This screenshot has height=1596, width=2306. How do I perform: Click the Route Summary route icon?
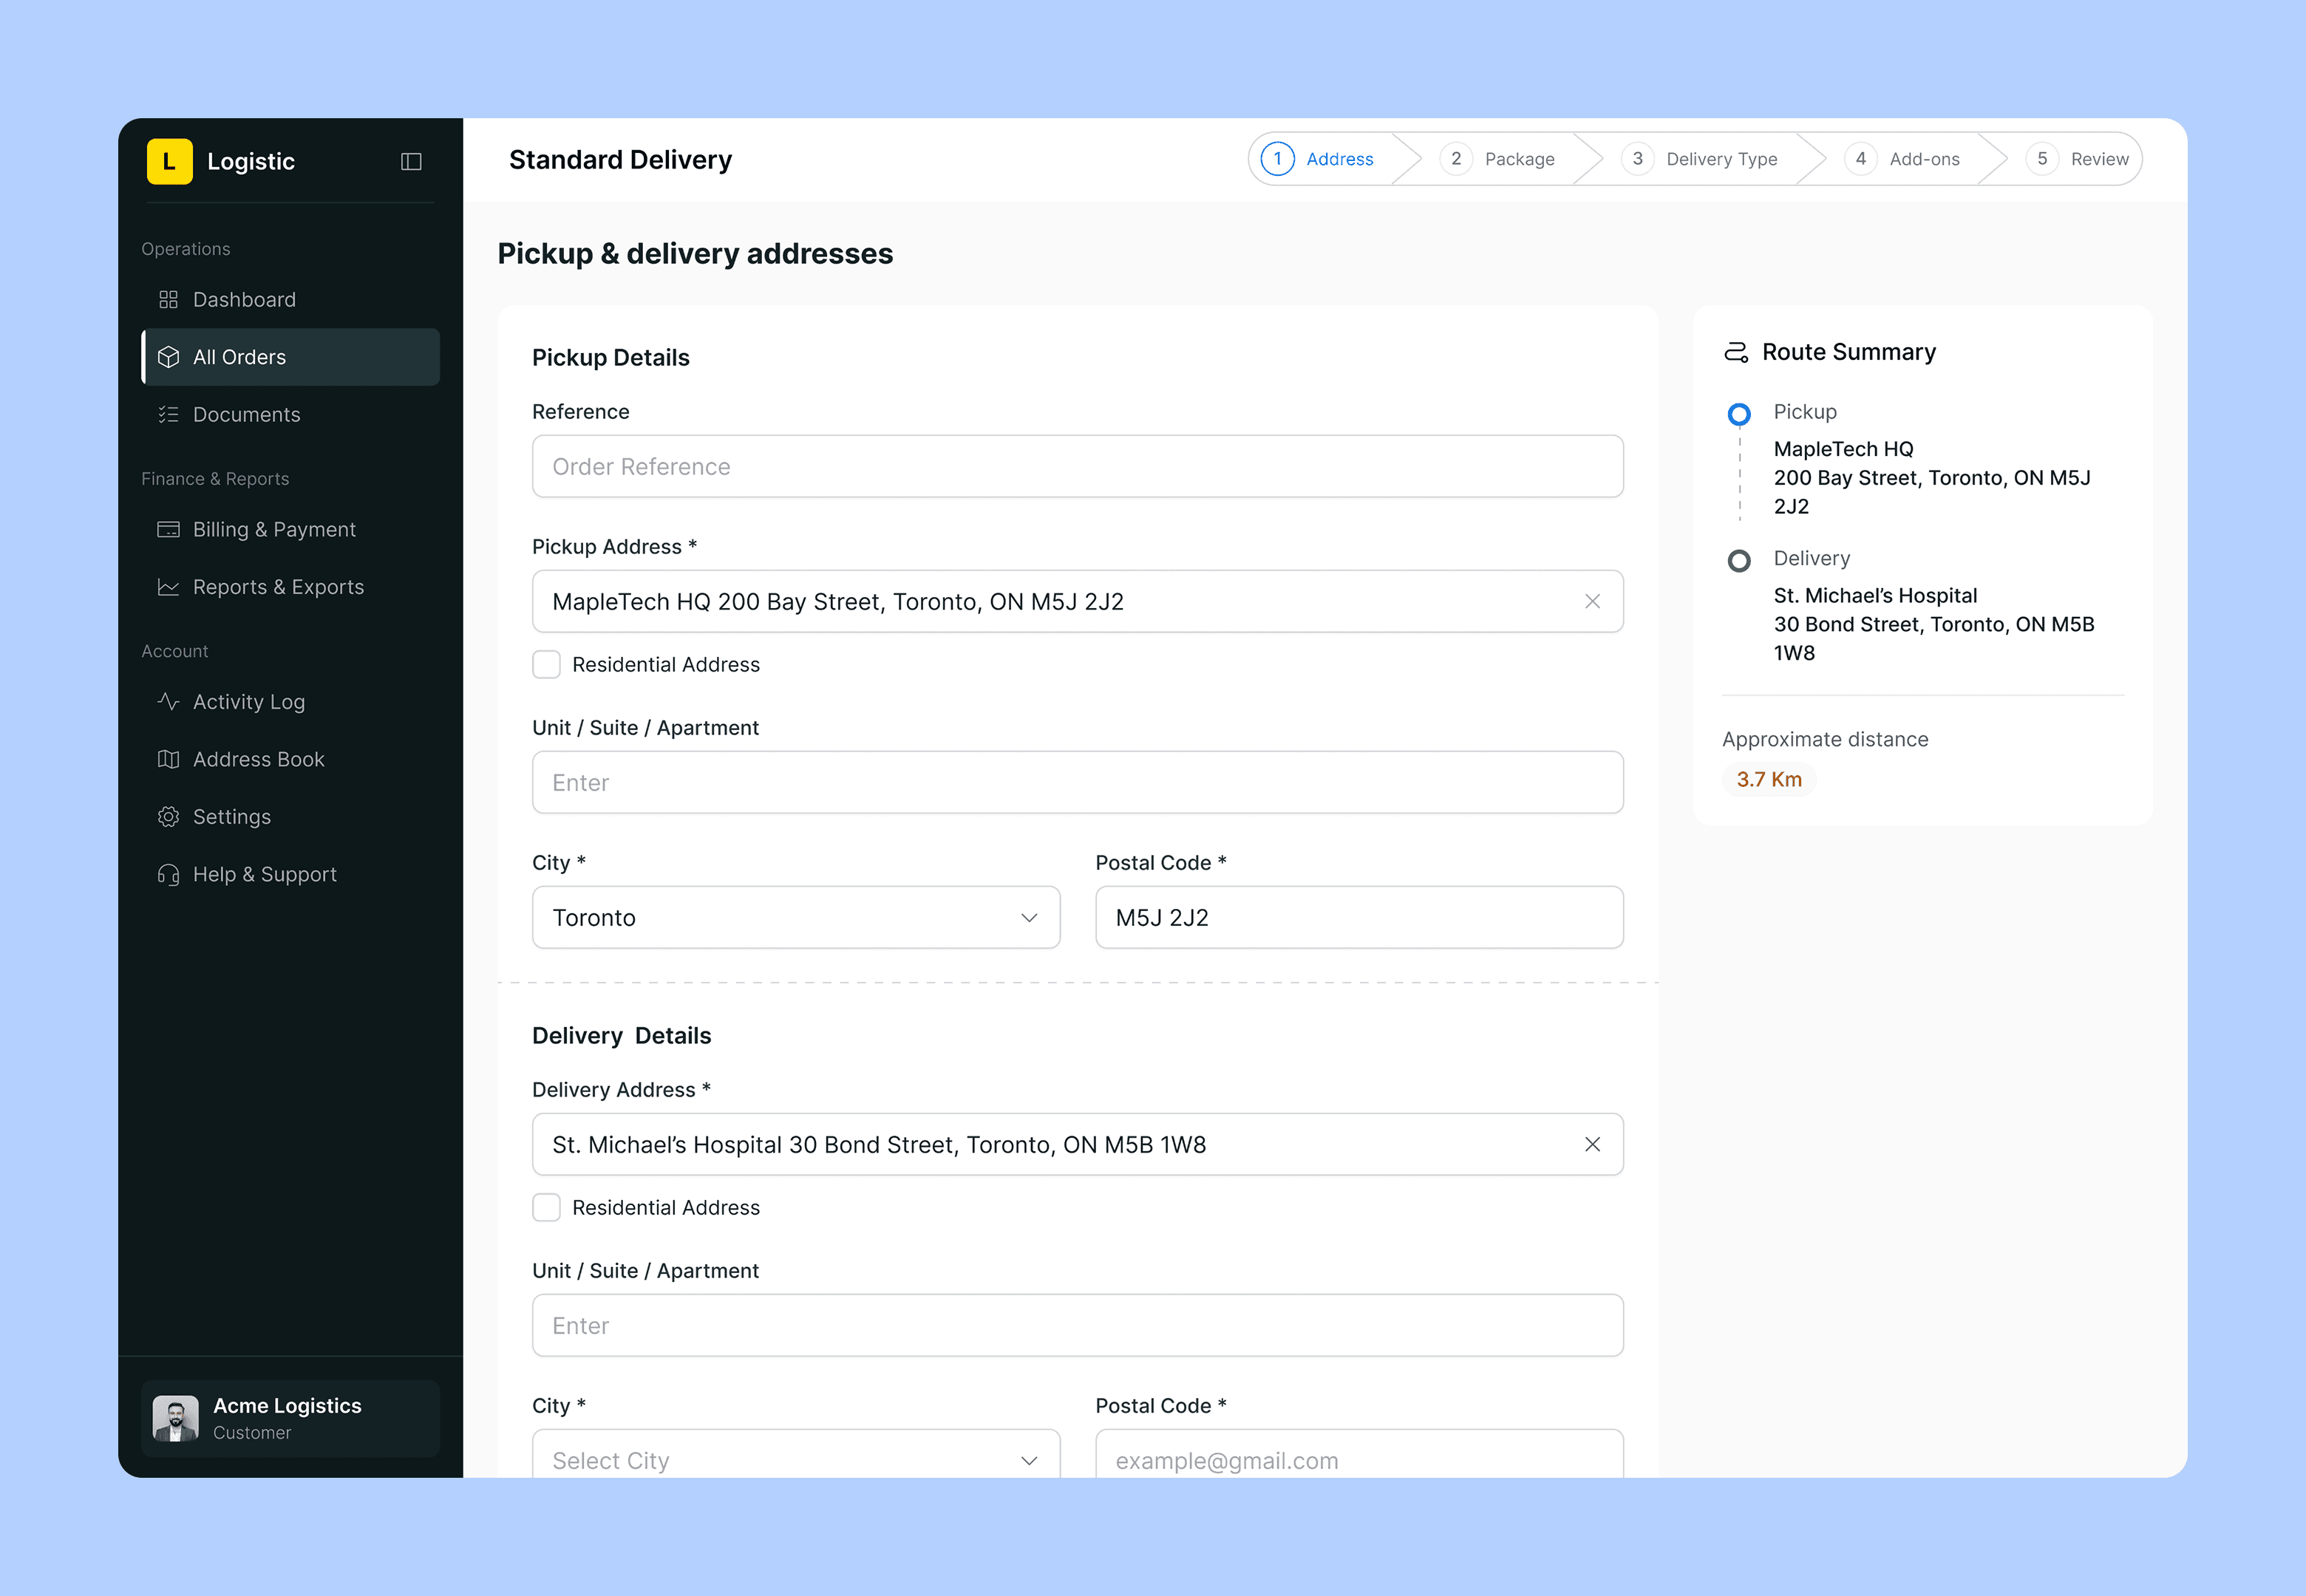1736,352
